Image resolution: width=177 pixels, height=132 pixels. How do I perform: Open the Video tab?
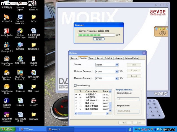(x=91, y=58)
